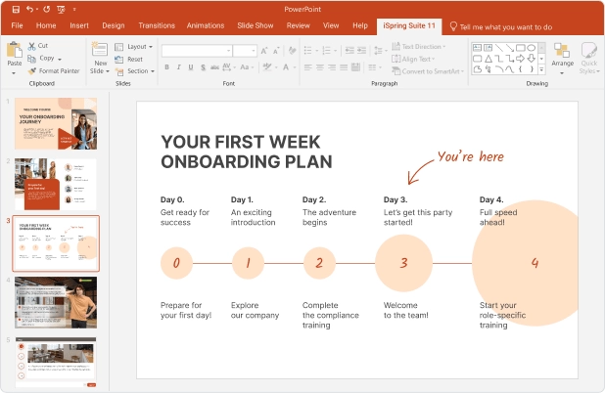Click the Paste clipboard icon
Screen dimensions: 605x393
point(14,51)
